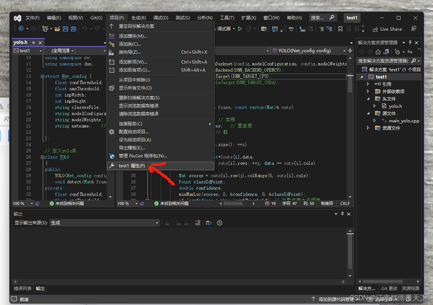Open the 调试(D) menu

[x=161, y=18]
